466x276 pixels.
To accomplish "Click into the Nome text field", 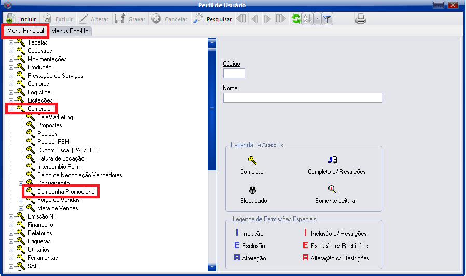I will (x=303, y=98).
